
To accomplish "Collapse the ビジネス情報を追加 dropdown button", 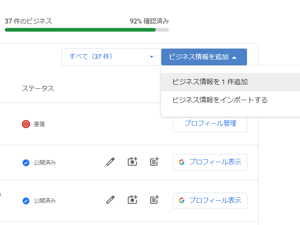I will tap(204, 57).
